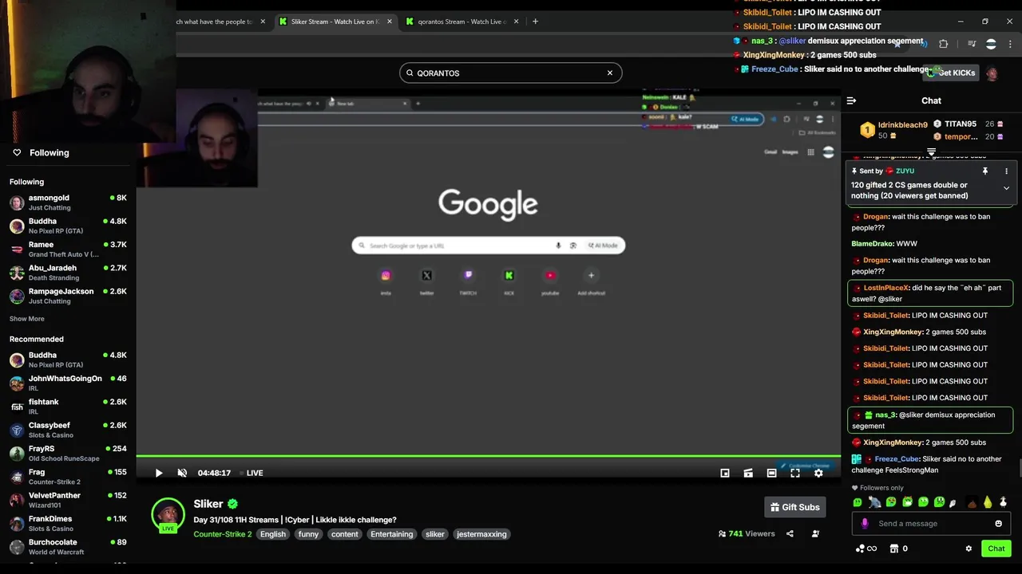Open Burchocolate recommended channel
Screen dimensions: 1022x574
(68, 547)
